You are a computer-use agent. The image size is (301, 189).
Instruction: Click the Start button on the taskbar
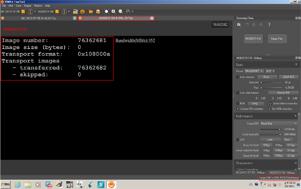coord(5,184)
